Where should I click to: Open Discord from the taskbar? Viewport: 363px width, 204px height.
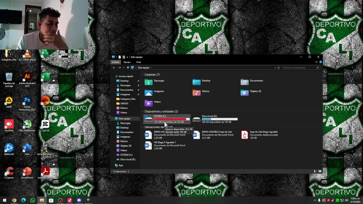(x=79, y=200)
